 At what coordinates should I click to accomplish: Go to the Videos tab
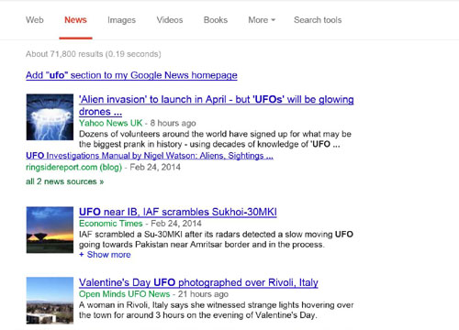pyautogui.click(x=170, y=20)
